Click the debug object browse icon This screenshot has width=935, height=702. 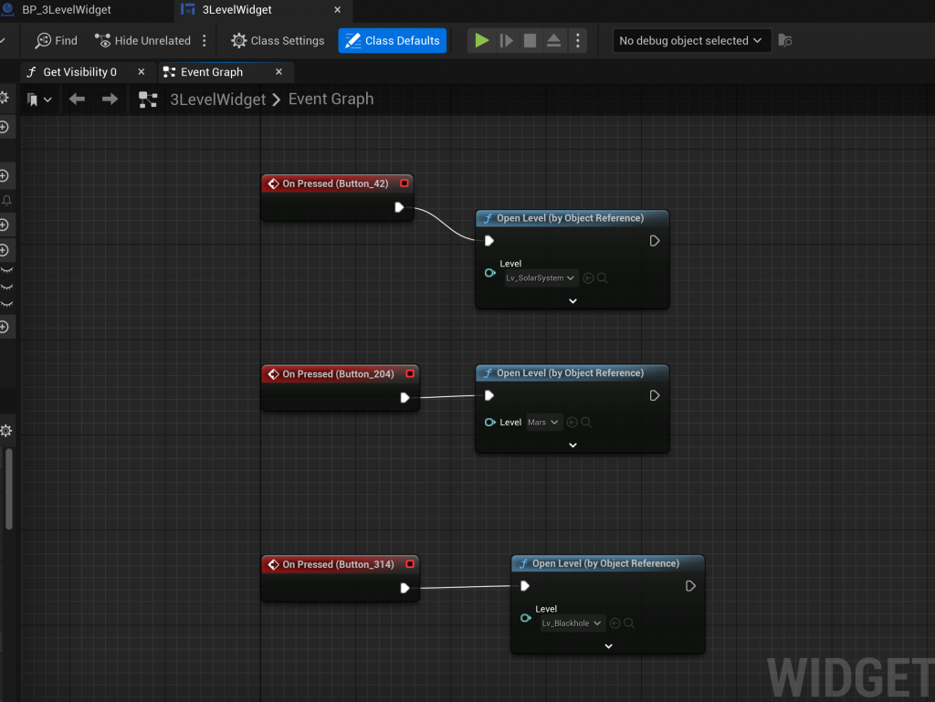[785, 40]
